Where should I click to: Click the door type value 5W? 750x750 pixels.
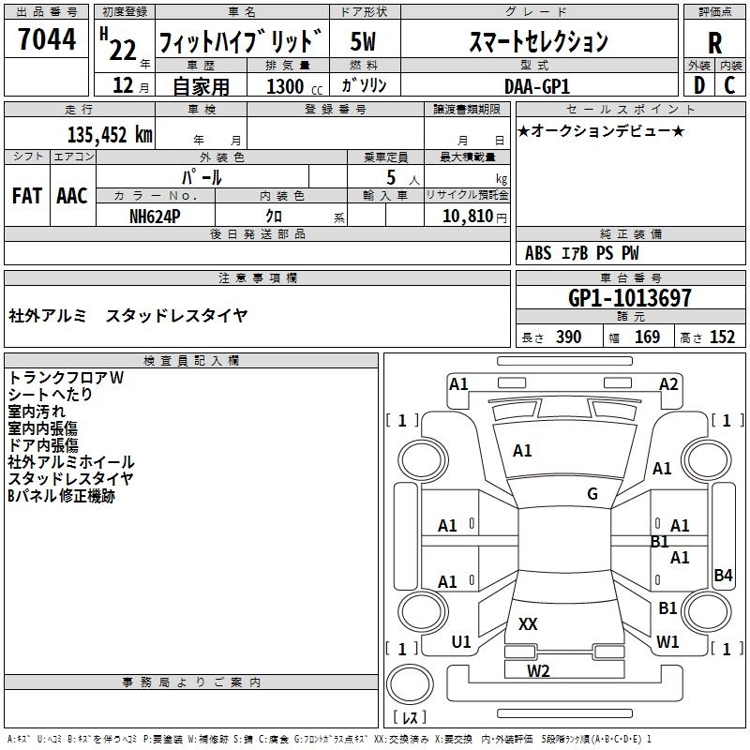coord(363,41)
